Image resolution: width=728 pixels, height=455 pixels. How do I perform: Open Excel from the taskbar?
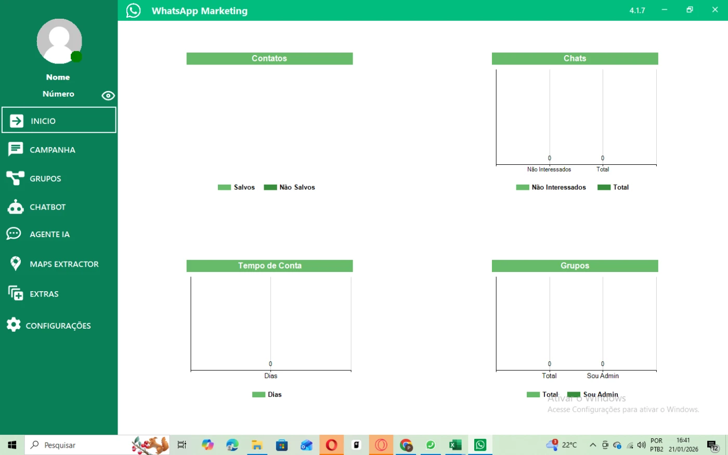point(456,445)
